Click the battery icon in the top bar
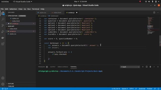The height and width of the screenshot is (90, 161). point(156,1)
